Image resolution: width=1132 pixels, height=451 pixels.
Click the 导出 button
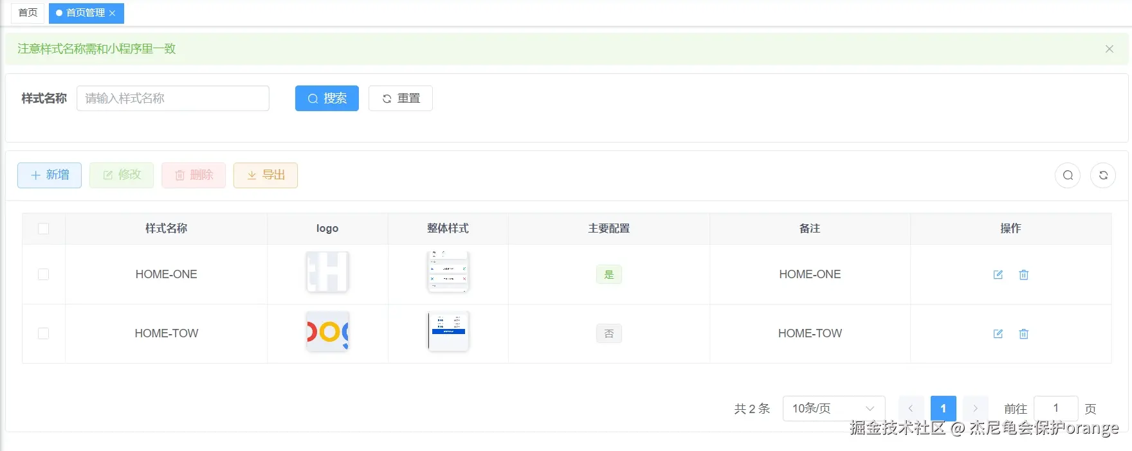[266, 175]
